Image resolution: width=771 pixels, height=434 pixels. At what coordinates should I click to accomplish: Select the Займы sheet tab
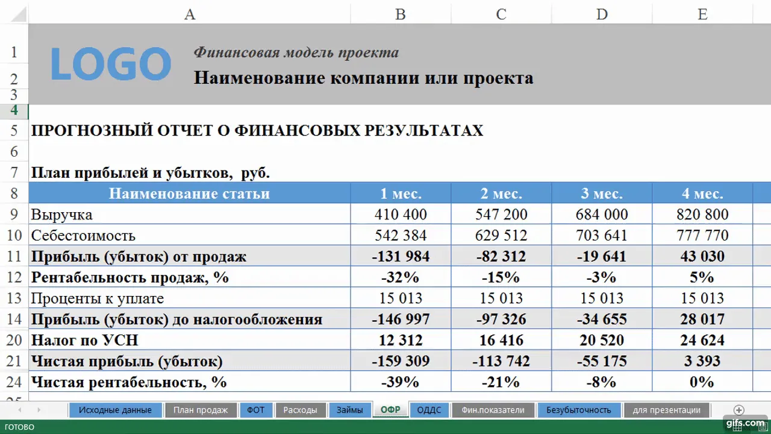tap(350, 410)
